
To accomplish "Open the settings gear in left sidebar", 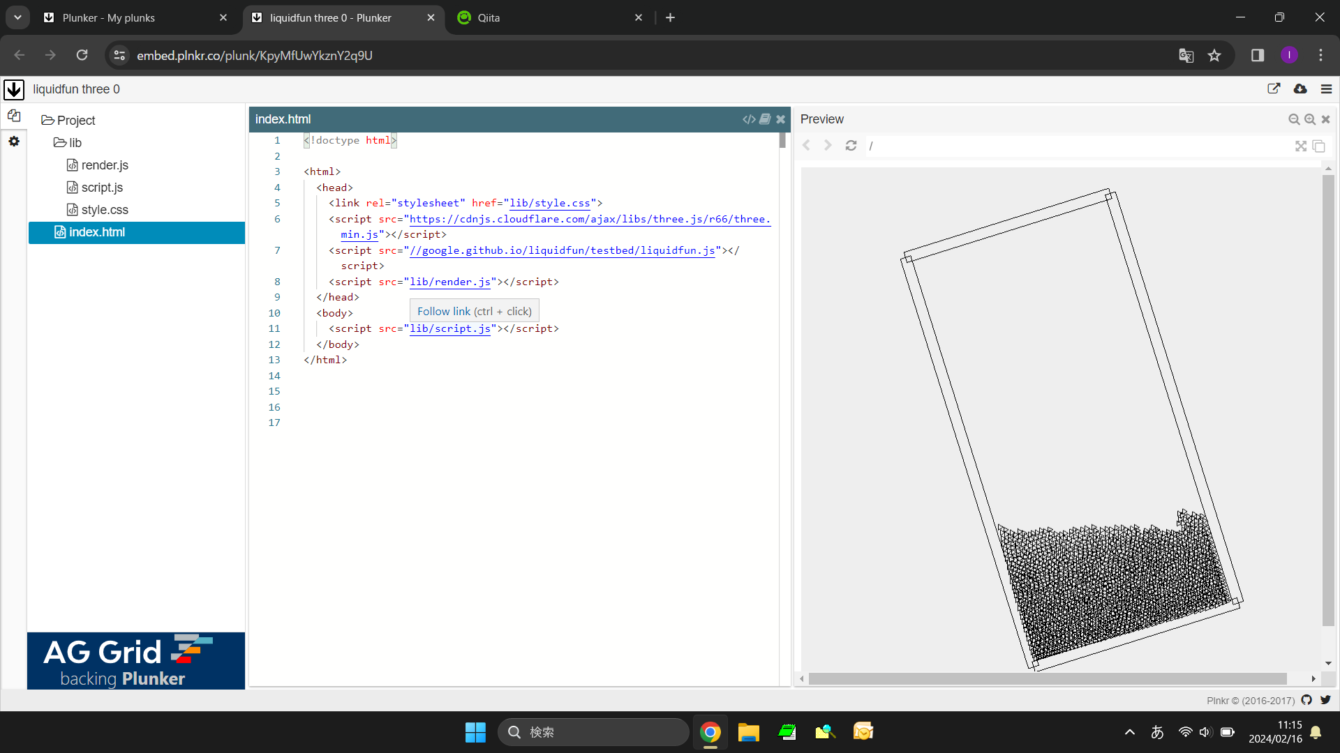I will click(x=14, y=142).
